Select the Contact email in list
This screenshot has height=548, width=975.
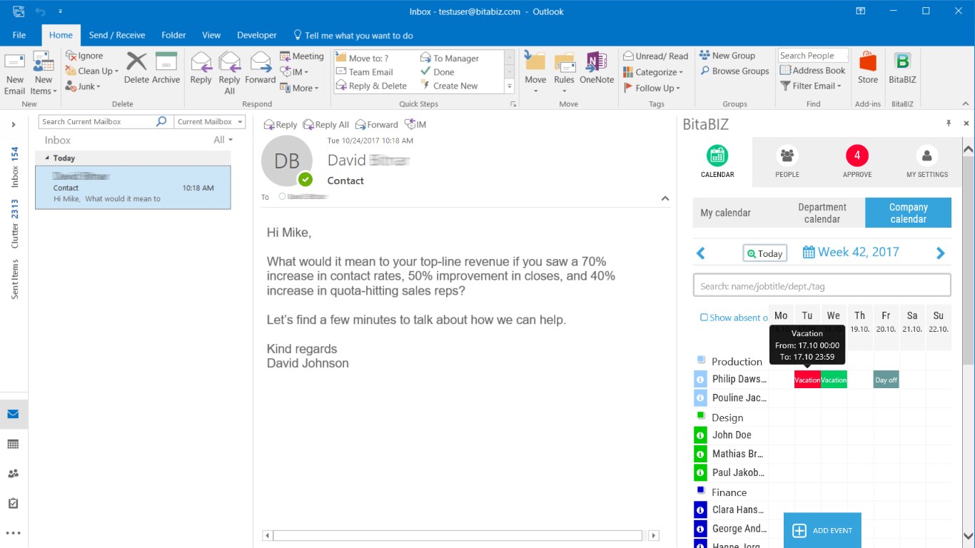click(x=133, y=187)
